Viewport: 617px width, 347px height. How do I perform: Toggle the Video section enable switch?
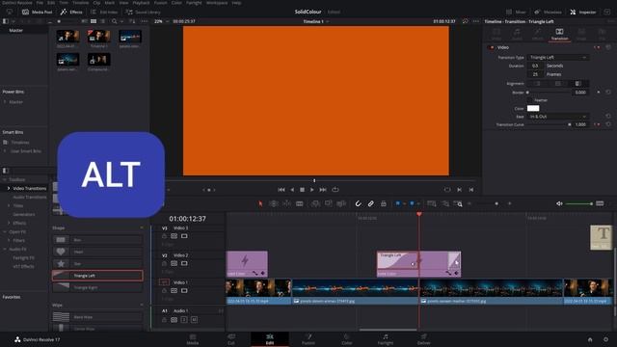(491, 47)
